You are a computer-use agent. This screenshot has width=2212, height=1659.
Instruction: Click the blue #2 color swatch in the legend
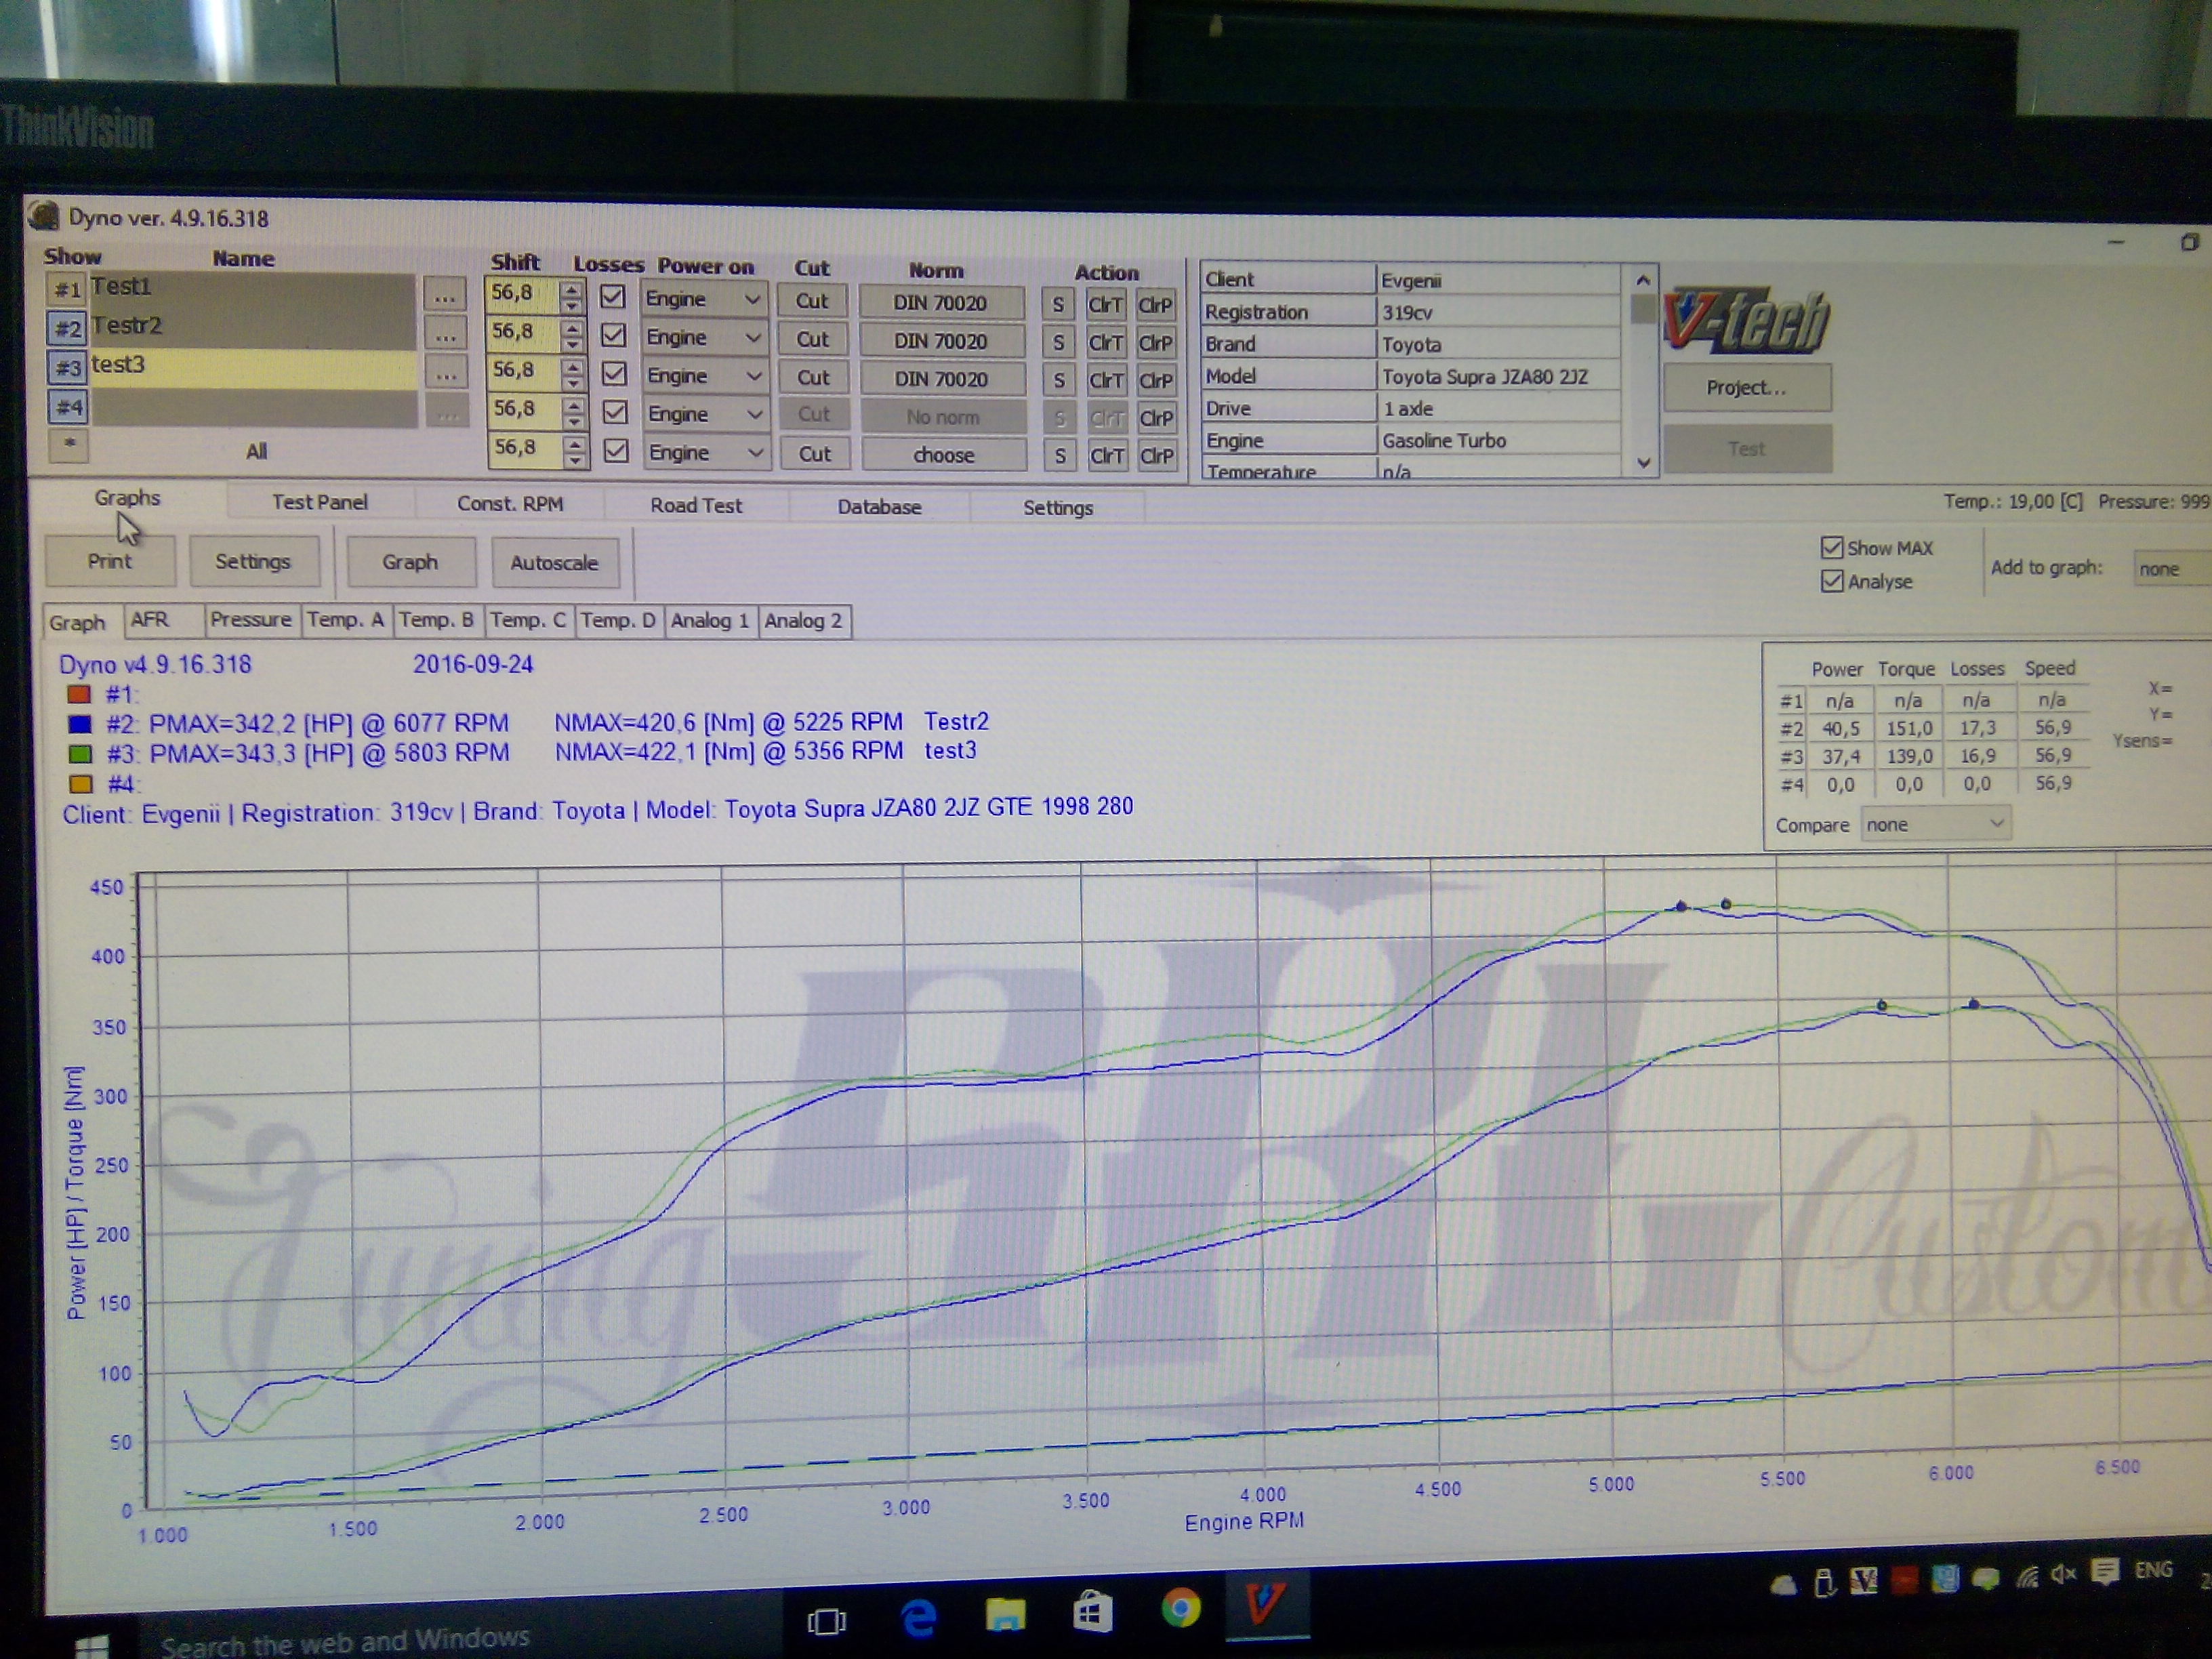pyautogui.click(x=79, y=723)
